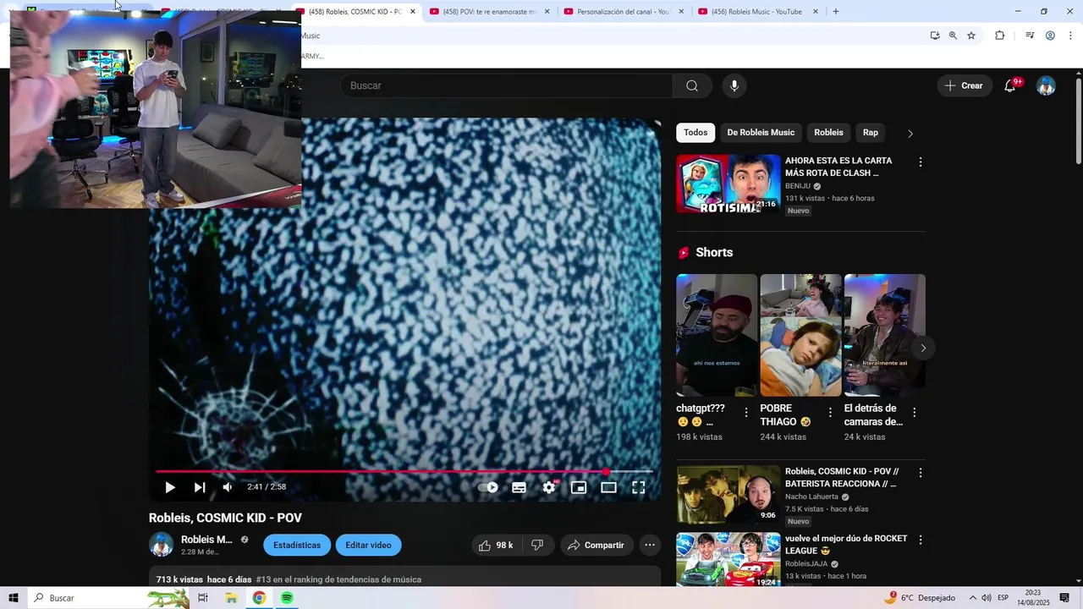
Task: Click the progress bar scrubber handle
Action: (x=607, y=471)
